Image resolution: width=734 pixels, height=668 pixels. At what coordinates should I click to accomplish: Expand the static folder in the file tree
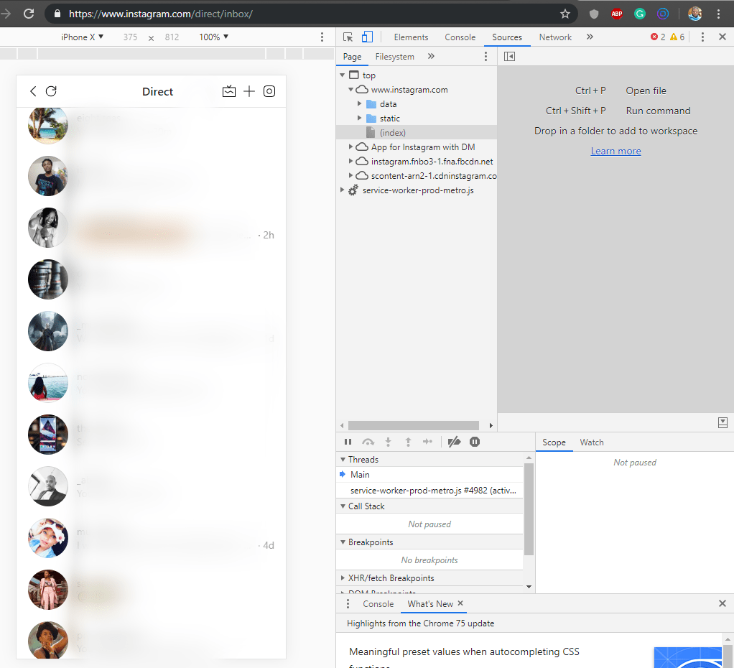click(360, 118)
